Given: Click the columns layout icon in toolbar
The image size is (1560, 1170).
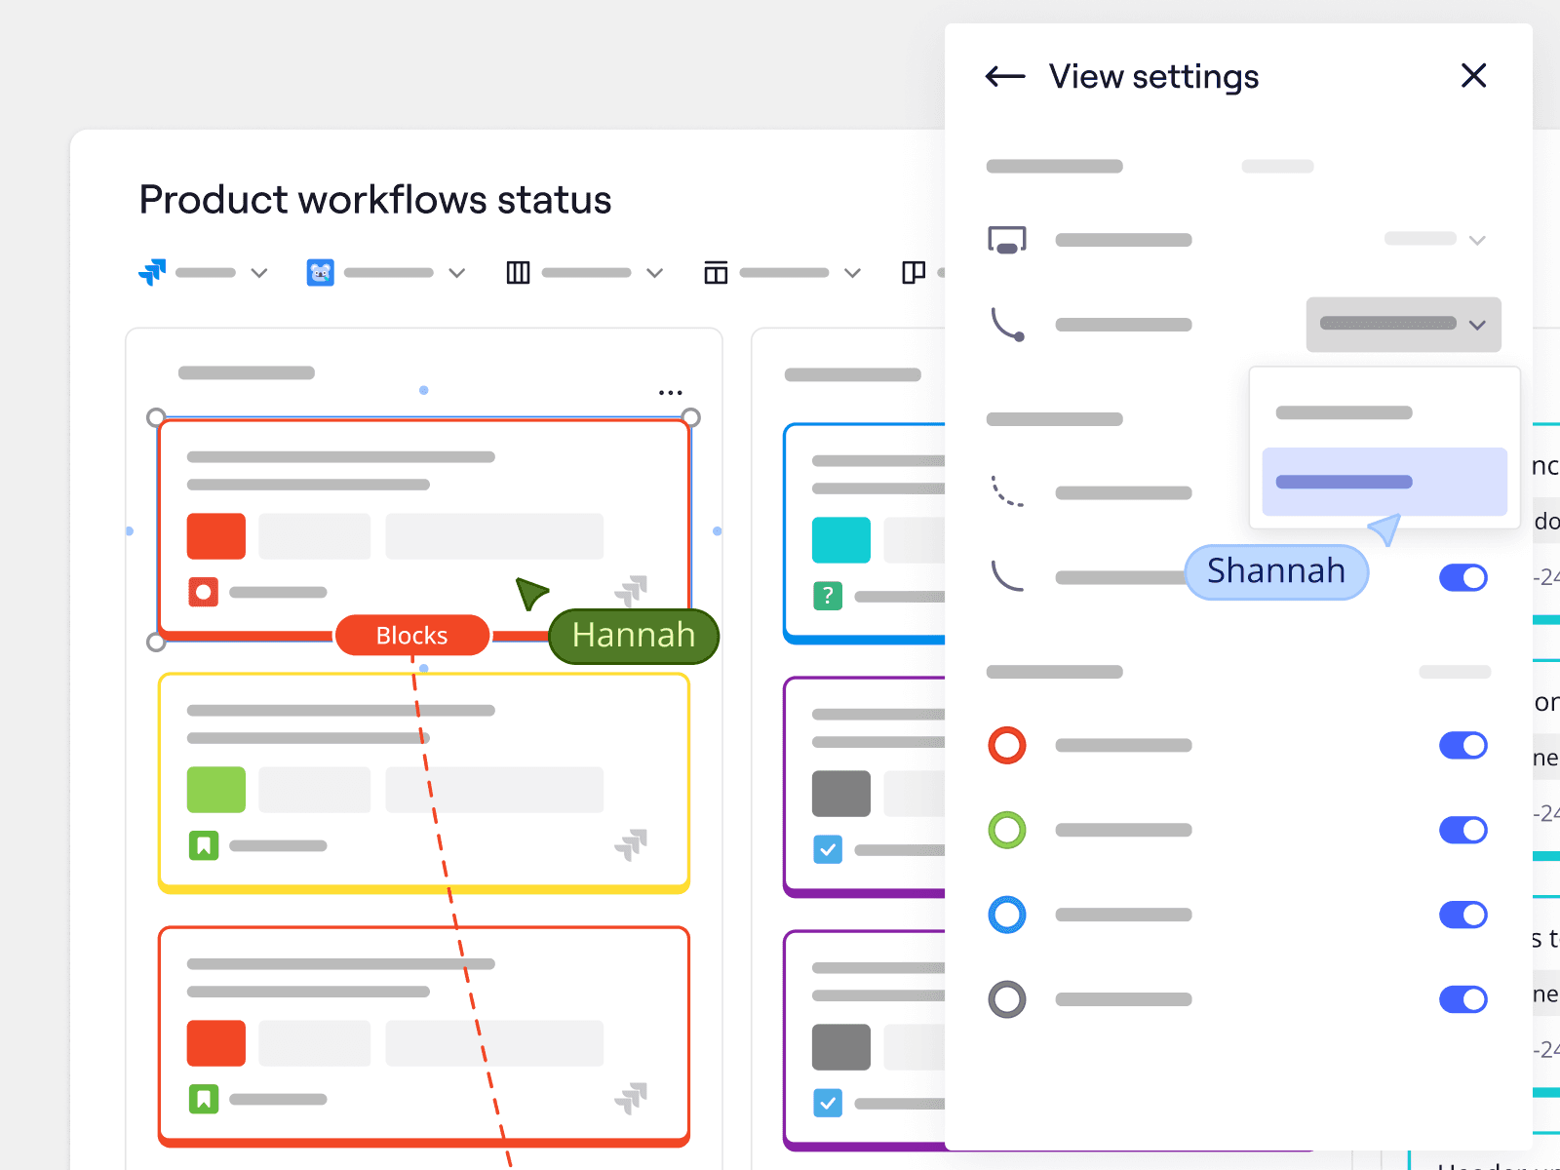Looking at the screenshot, I should [x=518, y=273].
